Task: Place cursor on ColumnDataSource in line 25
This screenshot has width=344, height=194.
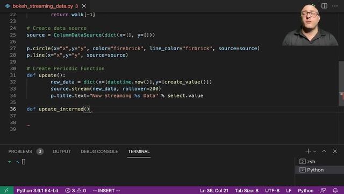Action: (77, 35)
